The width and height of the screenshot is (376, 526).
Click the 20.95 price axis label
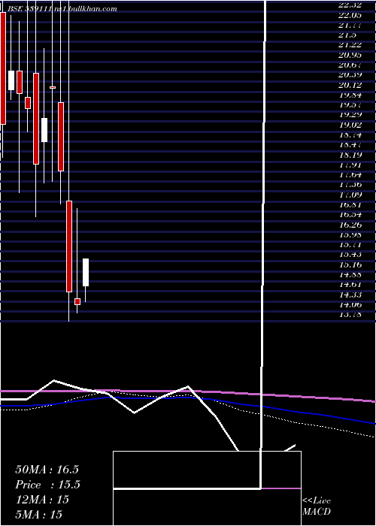click(x=350, y=55)
